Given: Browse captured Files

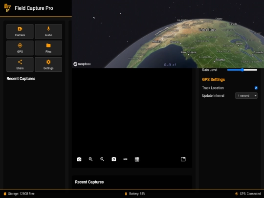Looking at the screenshot, I should (x=48, y=48).
